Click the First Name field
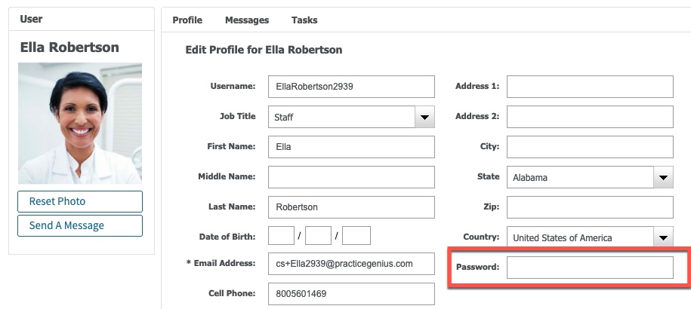This screenshot has width=691, height=309. [x=351, y=147]
